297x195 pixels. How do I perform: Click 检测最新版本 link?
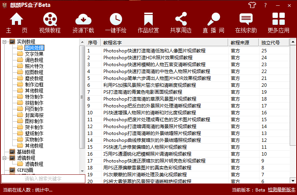(281, 190)
